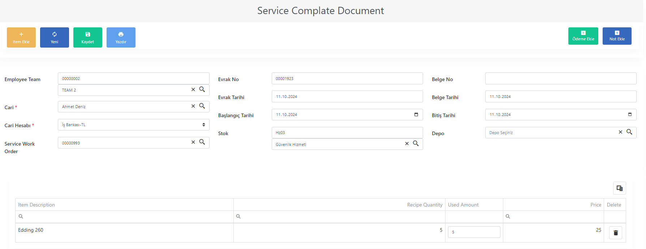Open the Depo search magnifier
The width and height of the screenshot is (646, 249).
(x=629, y=132)
